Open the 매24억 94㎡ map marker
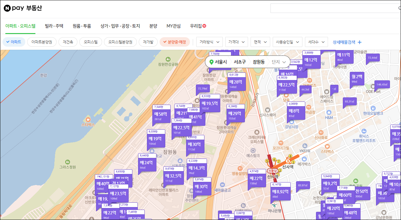The image size is (401, 220). click(x=147, y=164)
